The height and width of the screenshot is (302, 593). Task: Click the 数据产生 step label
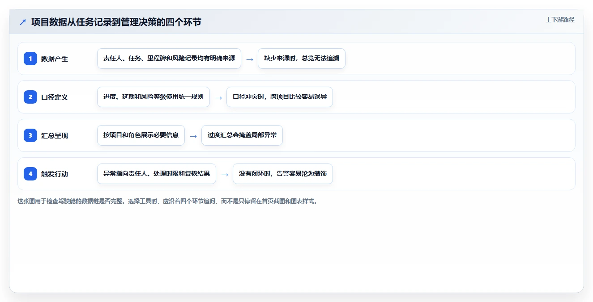point(55,59)
